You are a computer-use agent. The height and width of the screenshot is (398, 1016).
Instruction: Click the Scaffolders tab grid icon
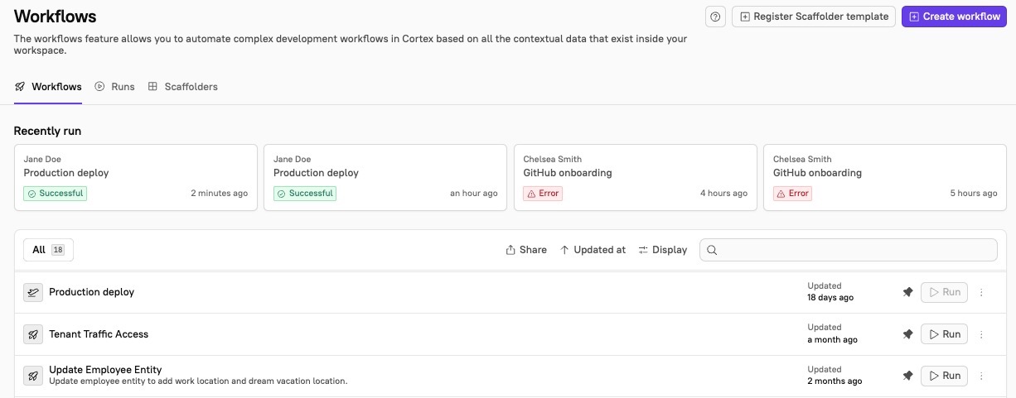(x=152, y=87)
